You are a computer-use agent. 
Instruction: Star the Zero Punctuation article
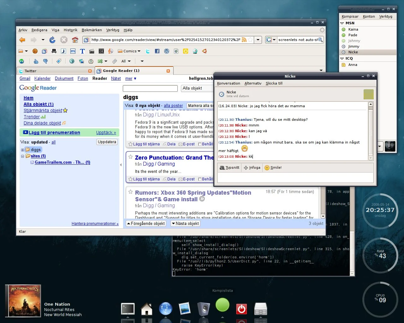[x=130, y=157]
